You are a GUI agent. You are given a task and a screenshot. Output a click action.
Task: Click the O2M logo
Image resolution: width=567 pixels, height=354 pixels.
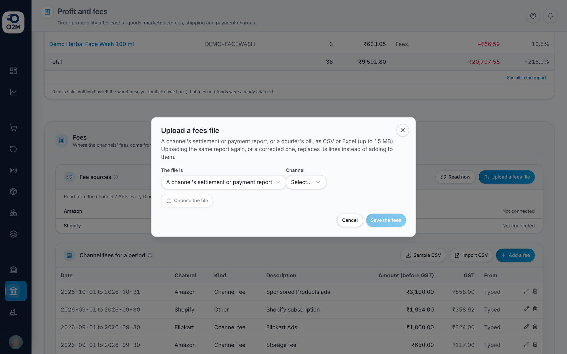pyautogui.click(x=13, y=22)
